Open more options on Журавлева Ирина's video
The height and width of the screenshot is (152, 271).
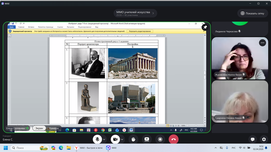[262, 43]
